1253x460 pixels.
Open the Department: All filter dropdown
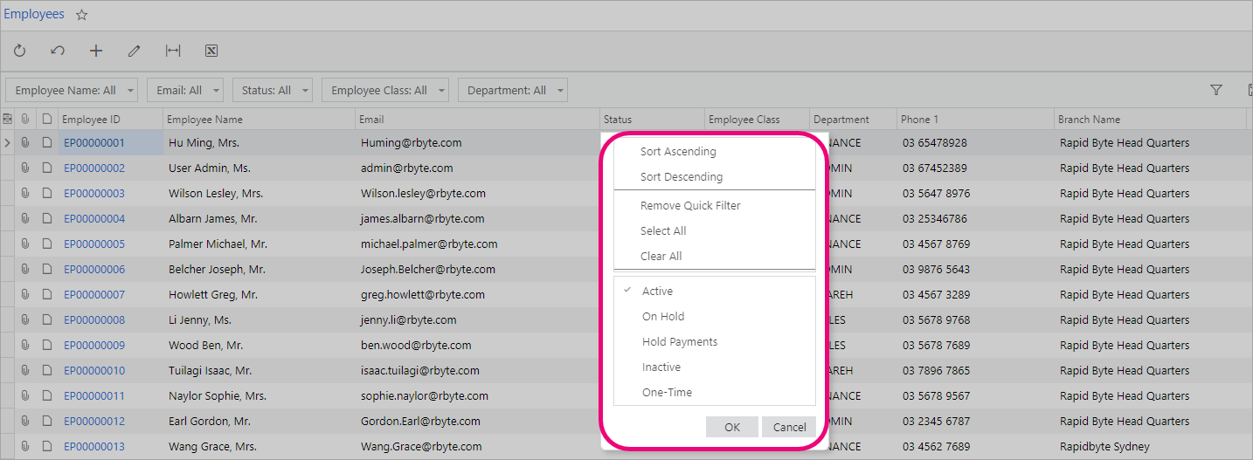pos(512,90)
